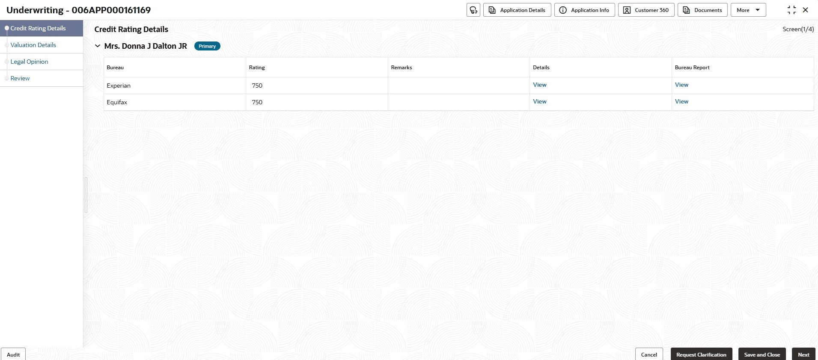This screenshot has height=360, width=818.
Task: Collapse Mrs. Donna J Dalton JR section
Action: 98,46
